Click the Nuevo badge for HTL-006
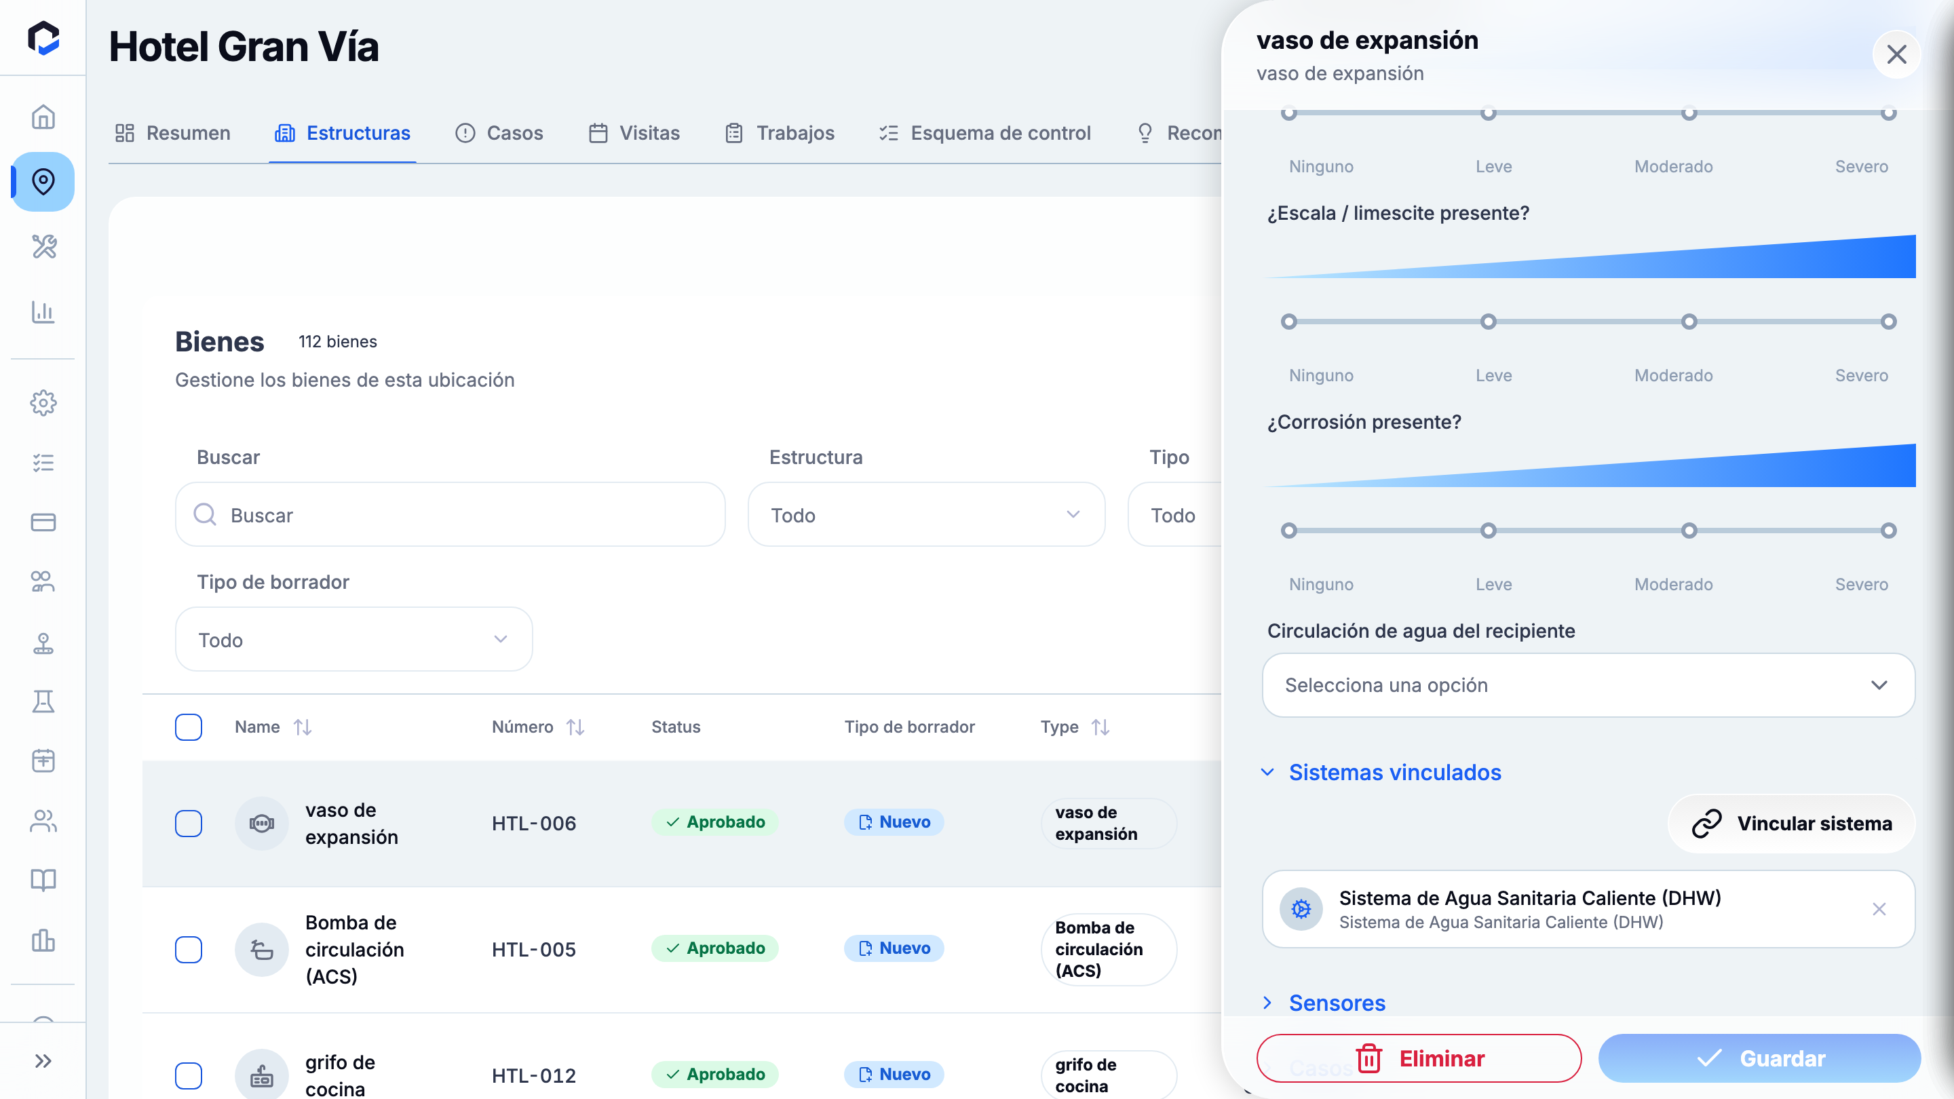 tap(894, 822)
